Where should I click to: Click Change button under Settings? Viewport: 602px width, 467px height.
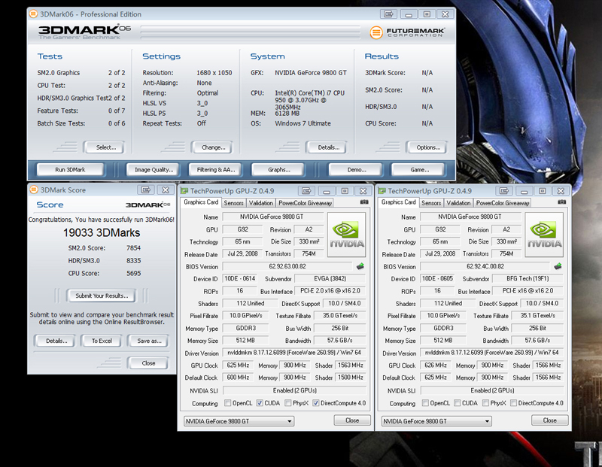click(x=212, y=147)
